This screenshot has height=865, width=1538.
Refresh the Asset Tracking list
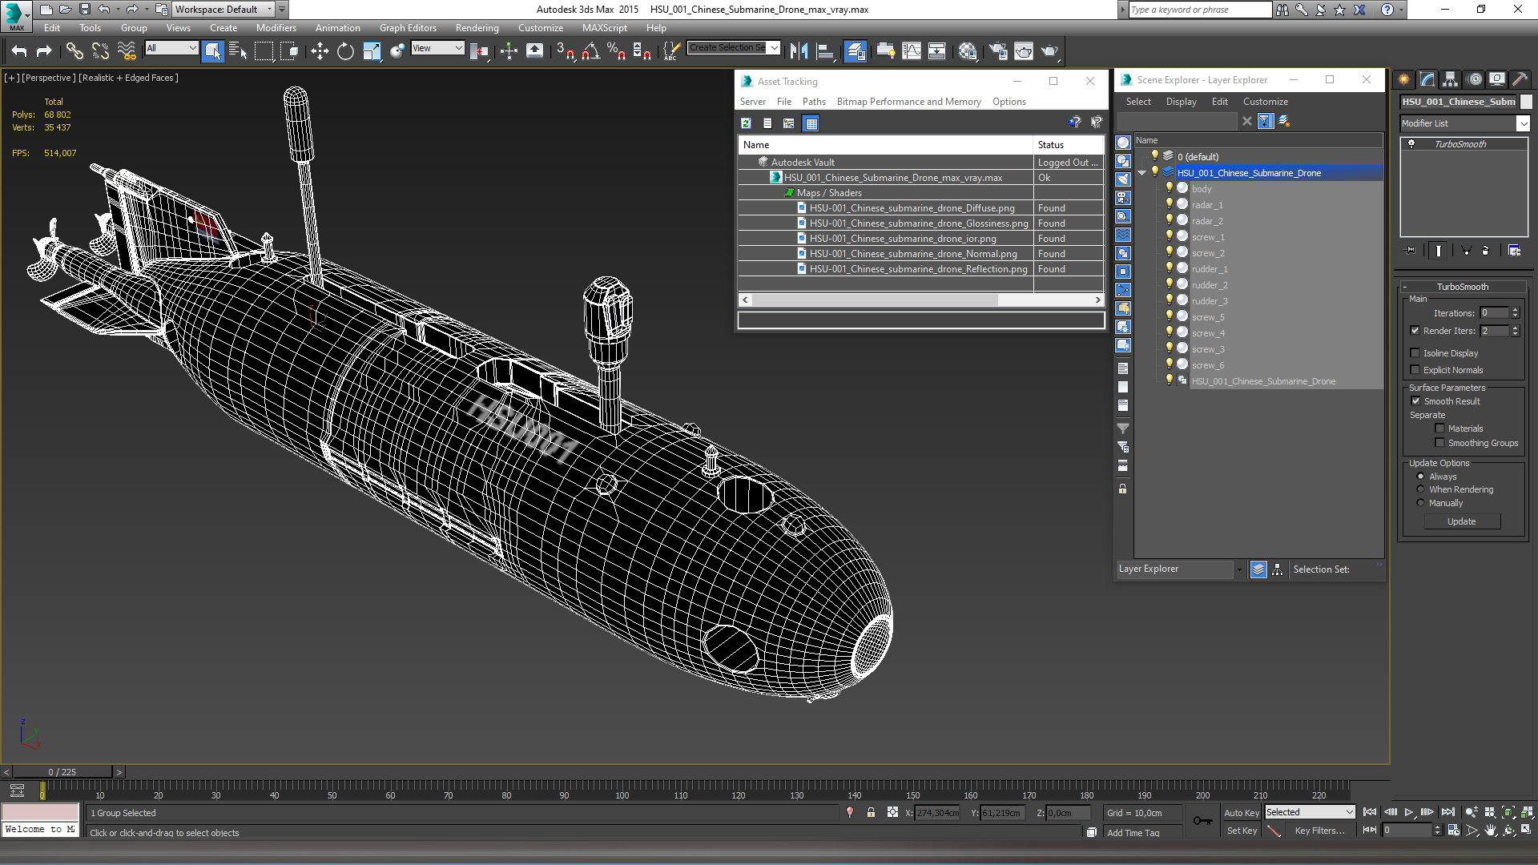pos(746,123)
